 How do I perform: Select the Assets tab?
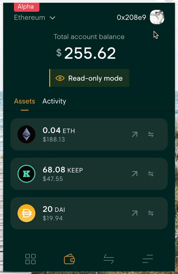click(x=25, y=101)
